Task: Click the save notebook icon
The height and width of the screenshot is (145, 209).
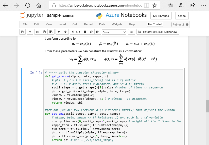Action: [23, 32]
